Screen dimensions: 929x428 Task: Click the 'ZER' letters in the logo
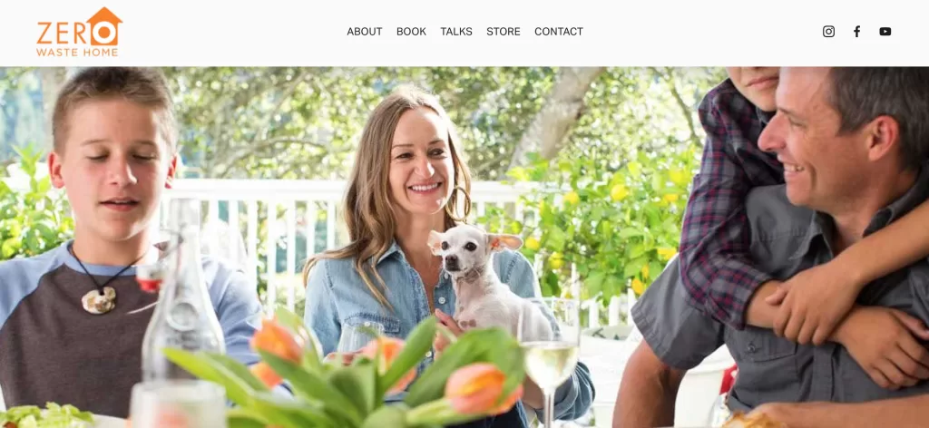click(x=61, y=34)
